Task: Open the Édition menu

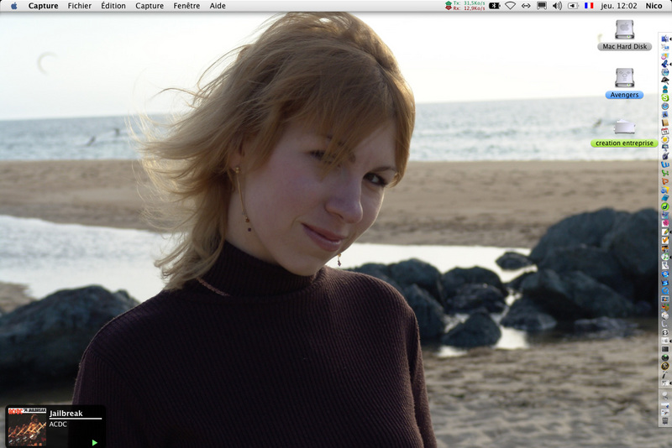Action: pos(113,6)
